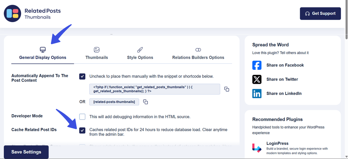Click Share on Facebook link
This screenshot has width=348, height=159.
click(x=285, y=65)
